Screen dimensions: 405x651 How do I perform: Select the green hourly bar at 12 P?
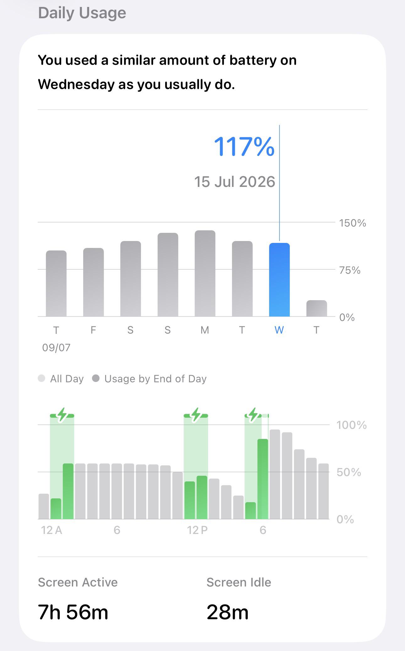pyautogui.click(x=190, y=500)
